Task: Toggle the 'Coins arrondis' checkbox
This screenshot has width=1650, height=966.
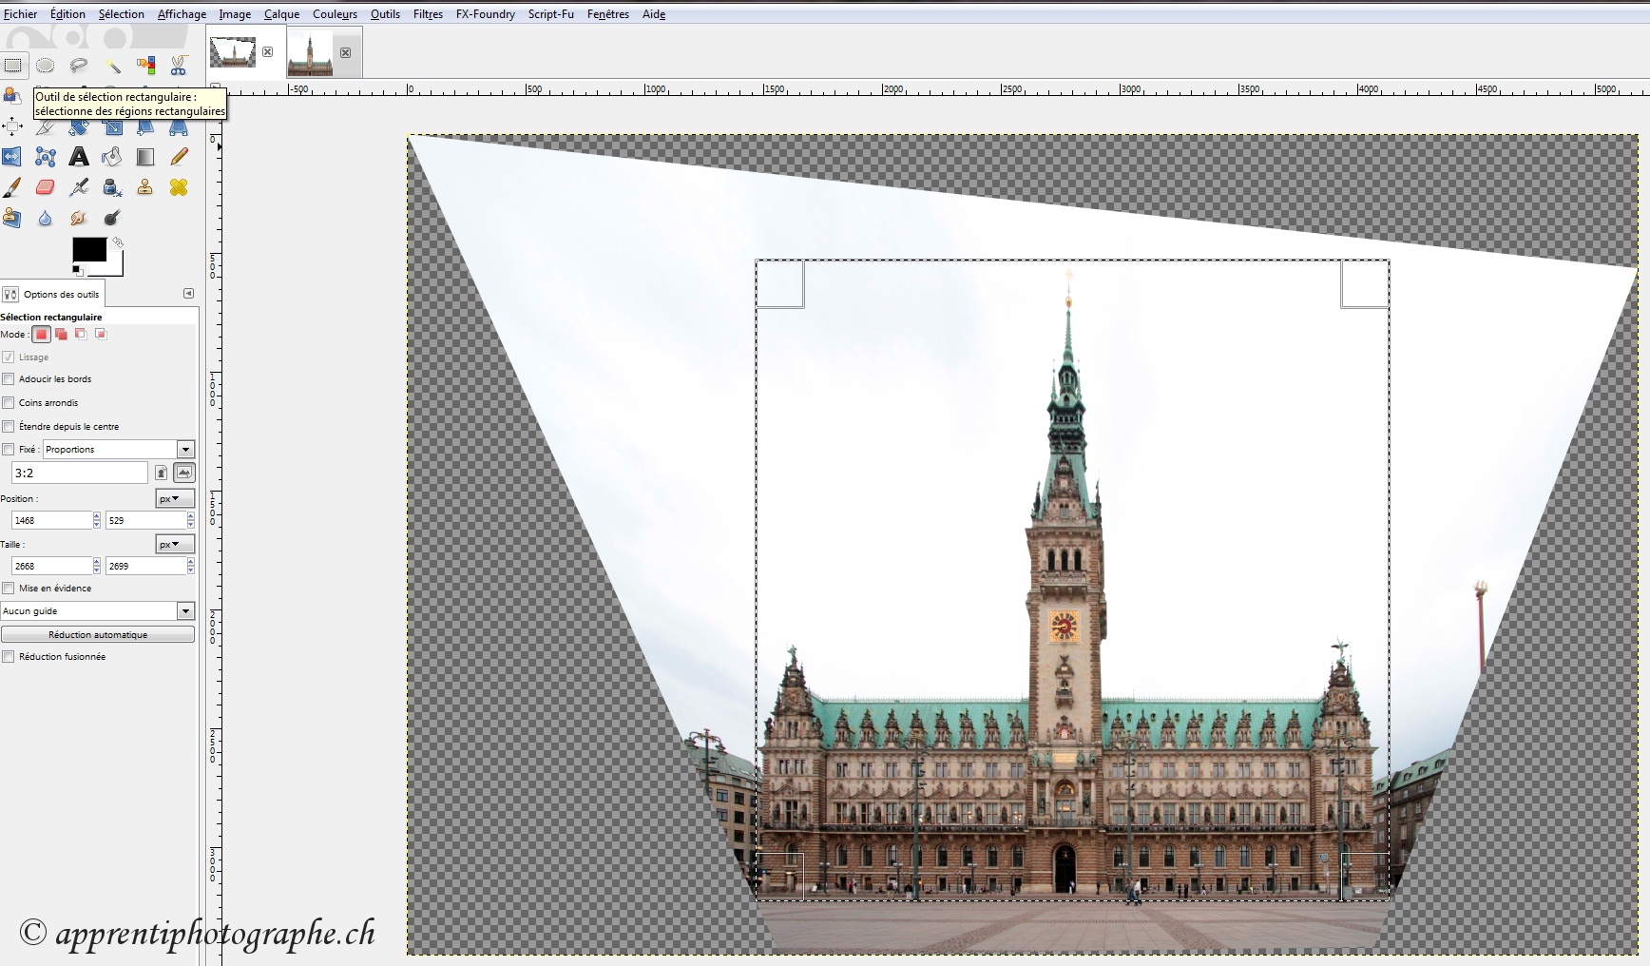Action: [9, 403]
